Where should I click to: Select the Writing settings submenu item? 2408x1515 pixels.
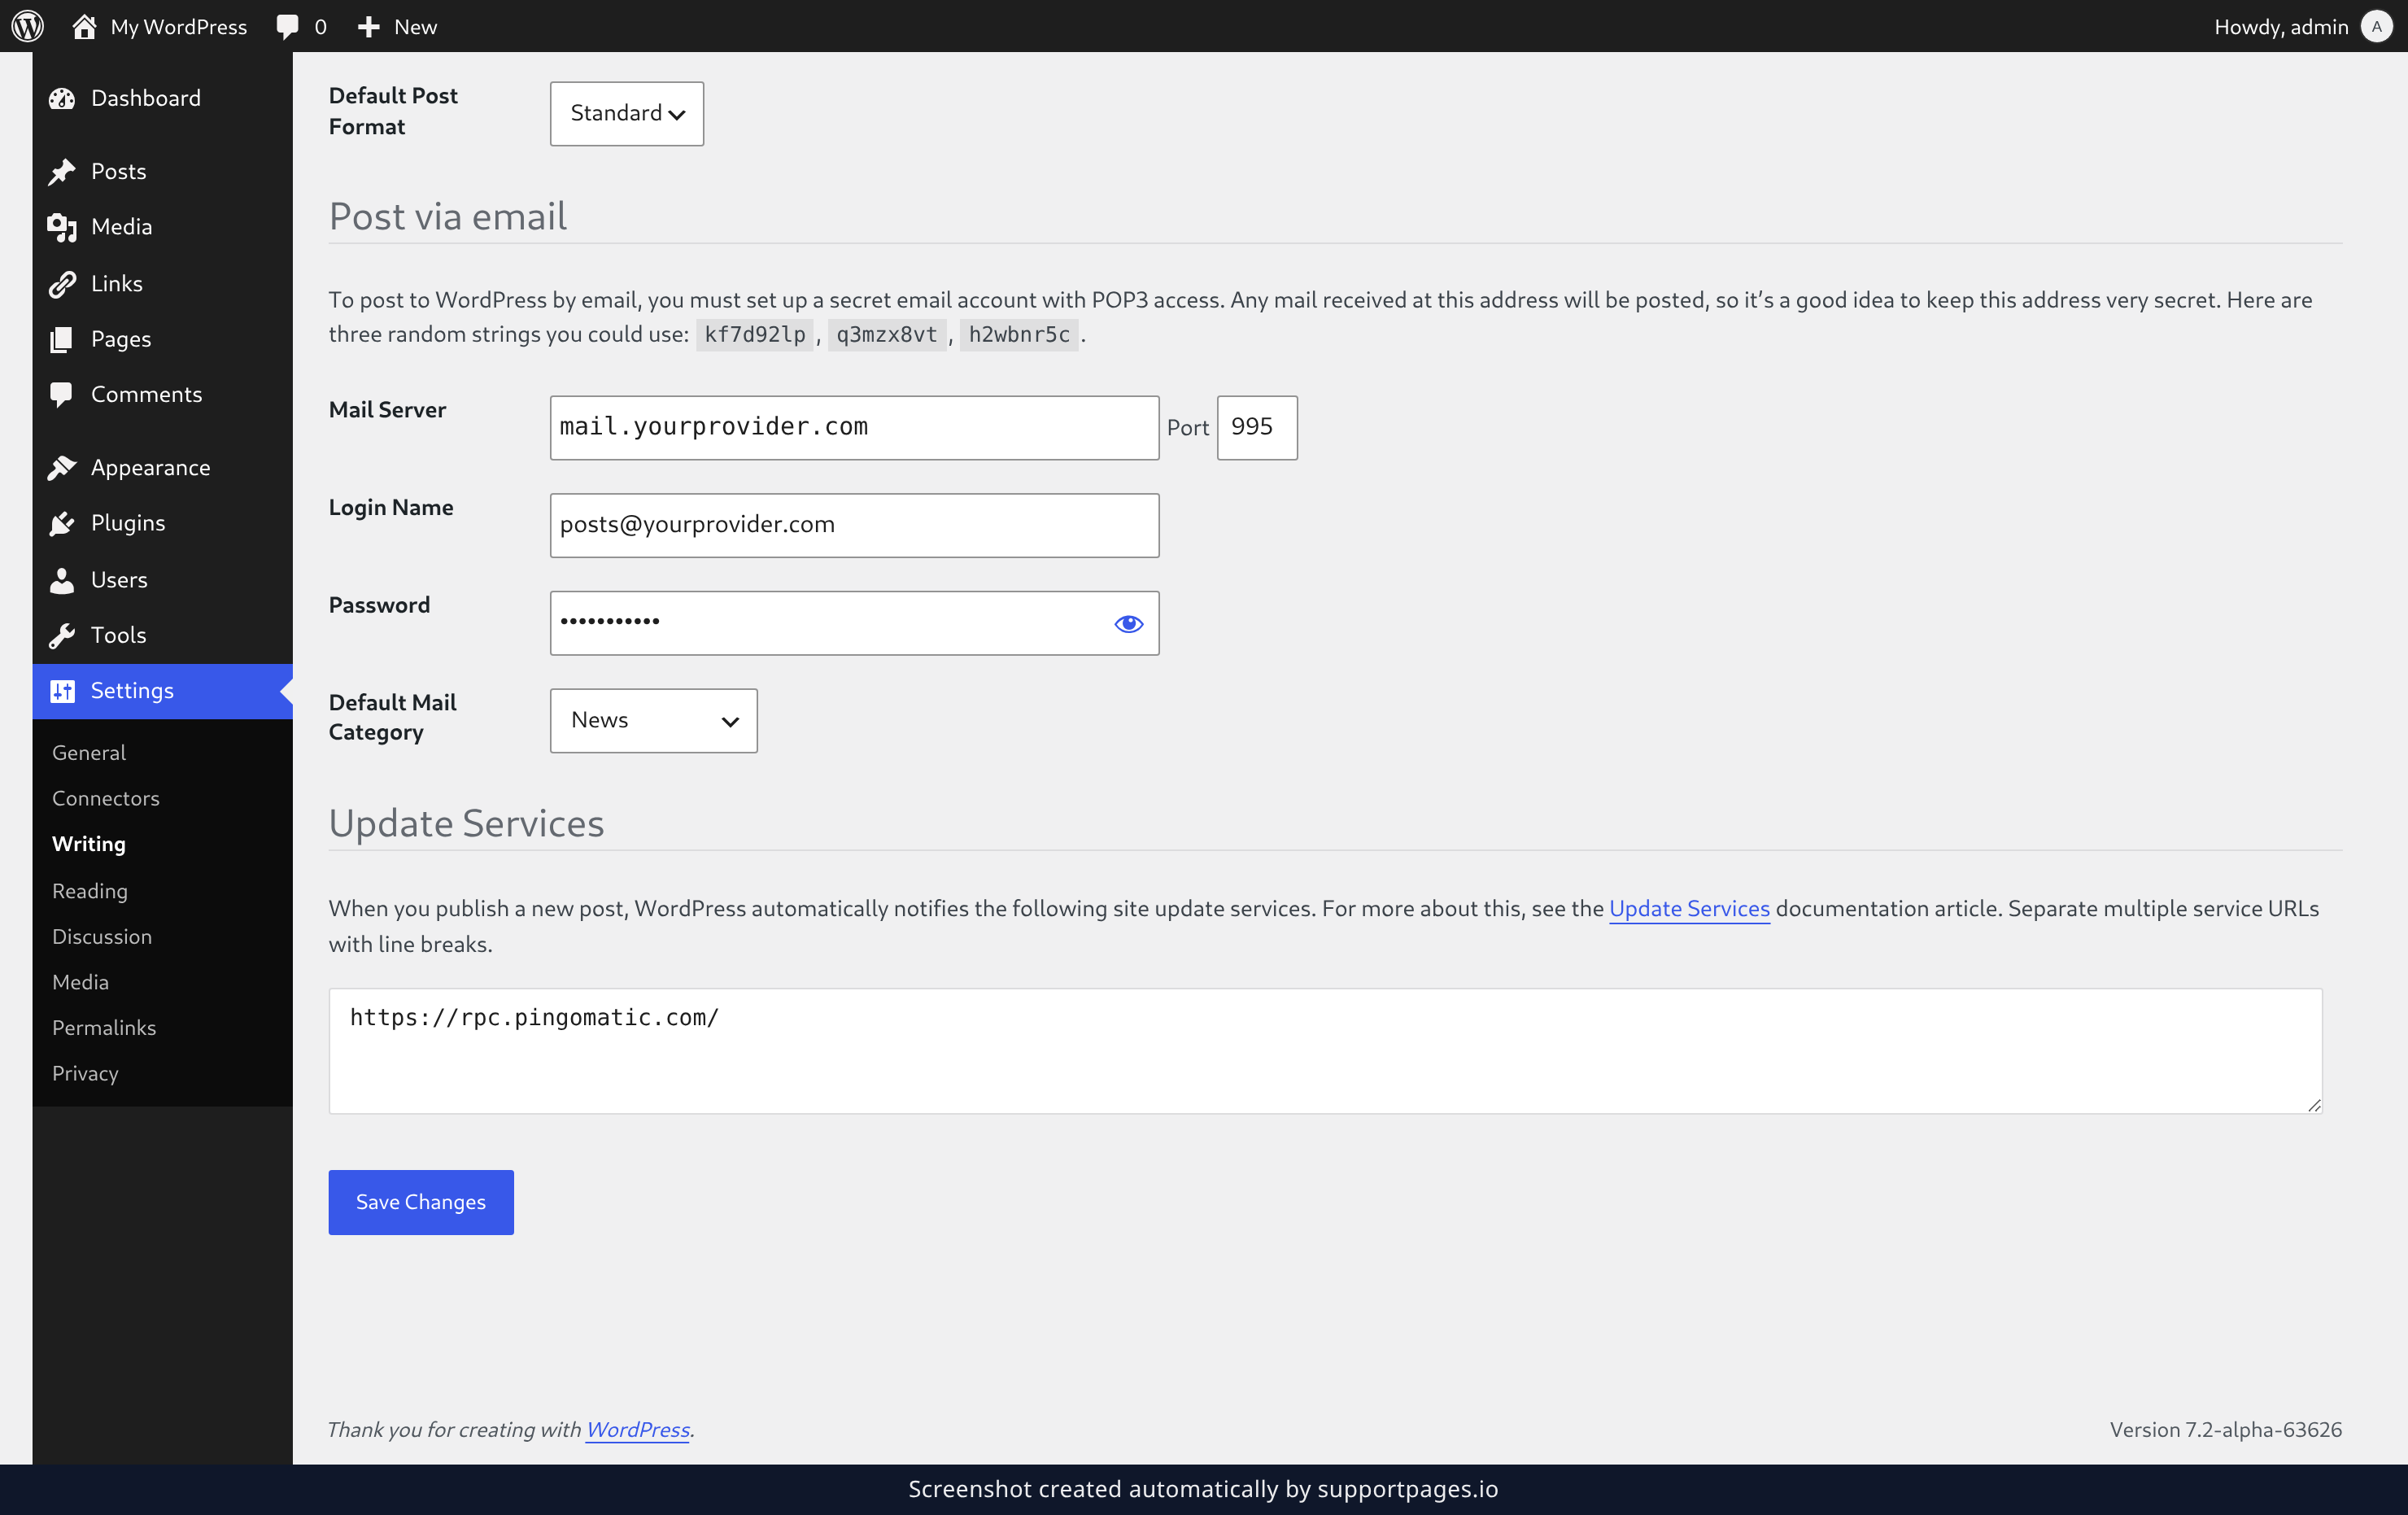coord(89,844)
